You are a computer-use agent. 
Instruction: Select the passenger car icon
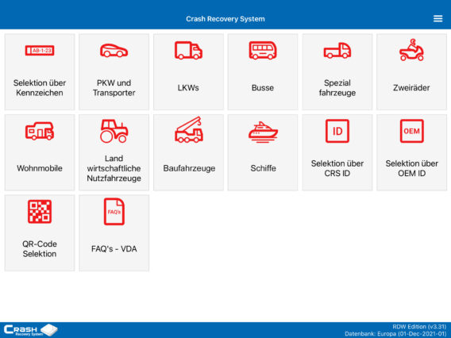click(x=114, y=51)
